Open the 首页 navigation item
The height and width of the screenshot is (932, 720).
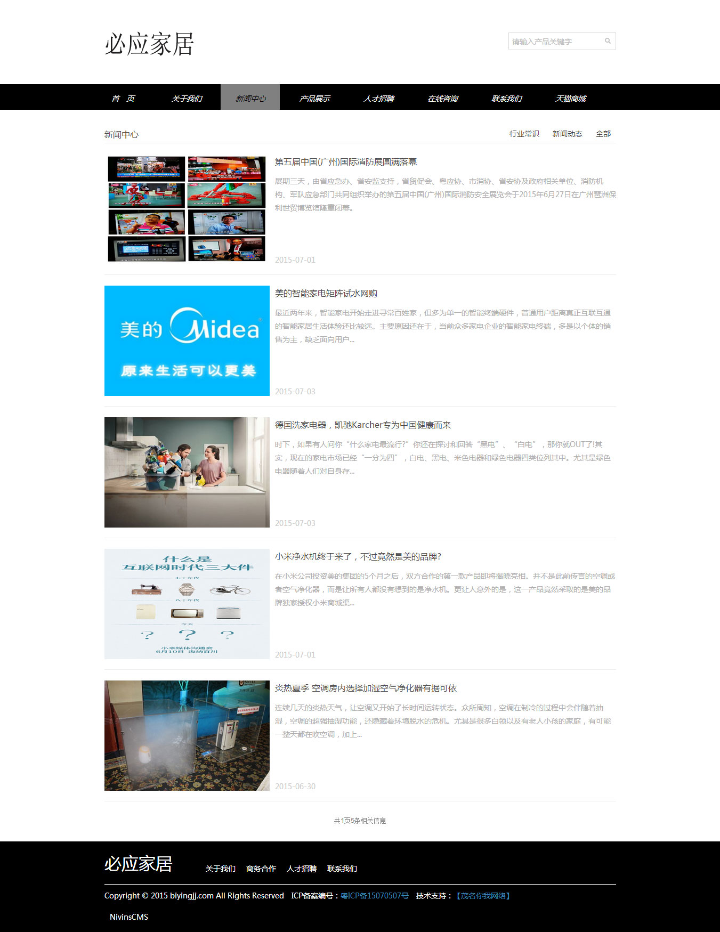(x=123, y=98)
